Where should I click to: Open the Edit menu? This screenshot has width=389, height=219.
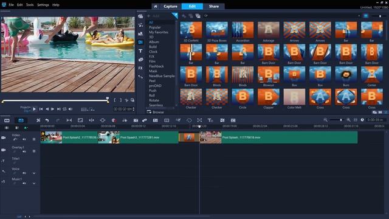[20, 5]
